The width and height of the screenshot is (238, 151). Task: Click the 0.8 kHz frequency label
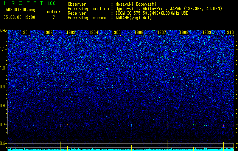tap(3, 106)
